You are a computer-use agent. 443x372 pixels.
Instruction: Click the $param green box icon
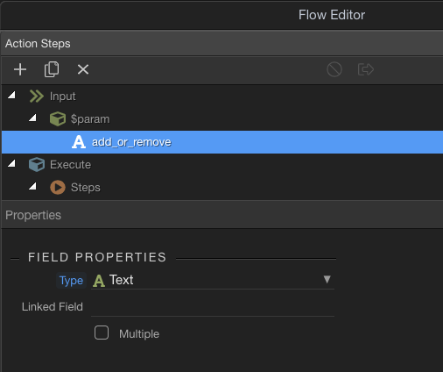coord(58,119)
